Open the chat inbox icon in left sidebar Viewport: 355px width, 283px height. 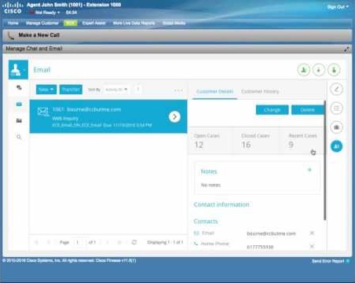[19, 87]
